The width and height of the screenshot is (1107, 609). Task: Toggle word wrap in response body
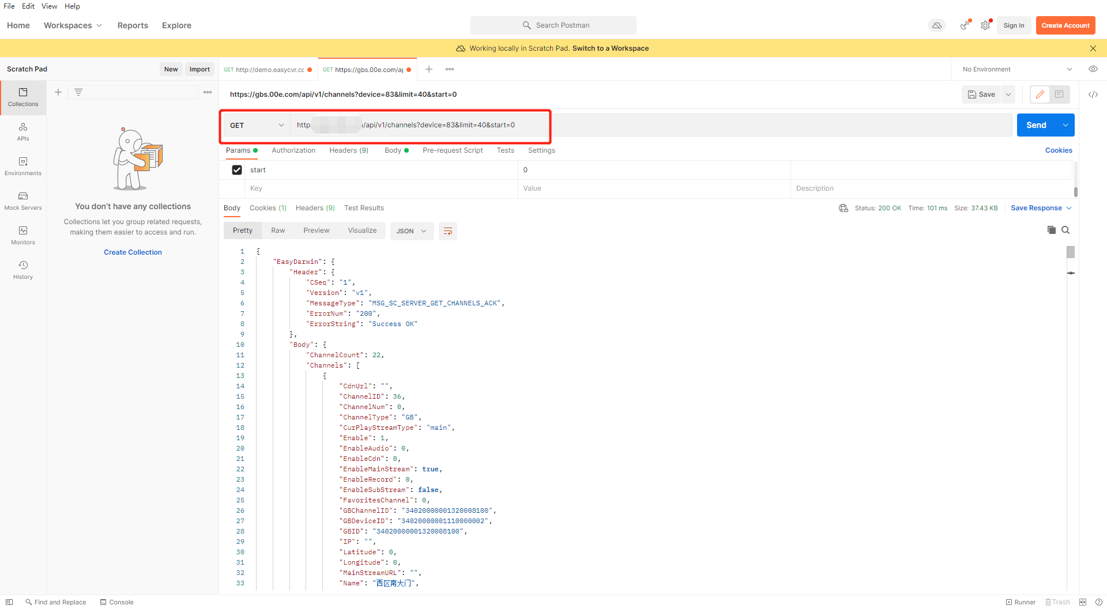pyautogui.click(x=448, y=231)
